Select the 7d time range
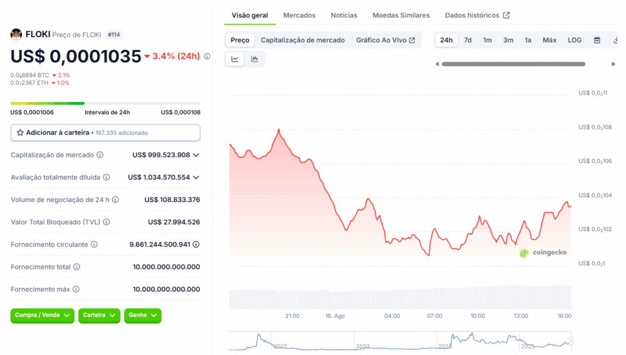The width and height of the screenshot is (626, 355). coord(468,40)
